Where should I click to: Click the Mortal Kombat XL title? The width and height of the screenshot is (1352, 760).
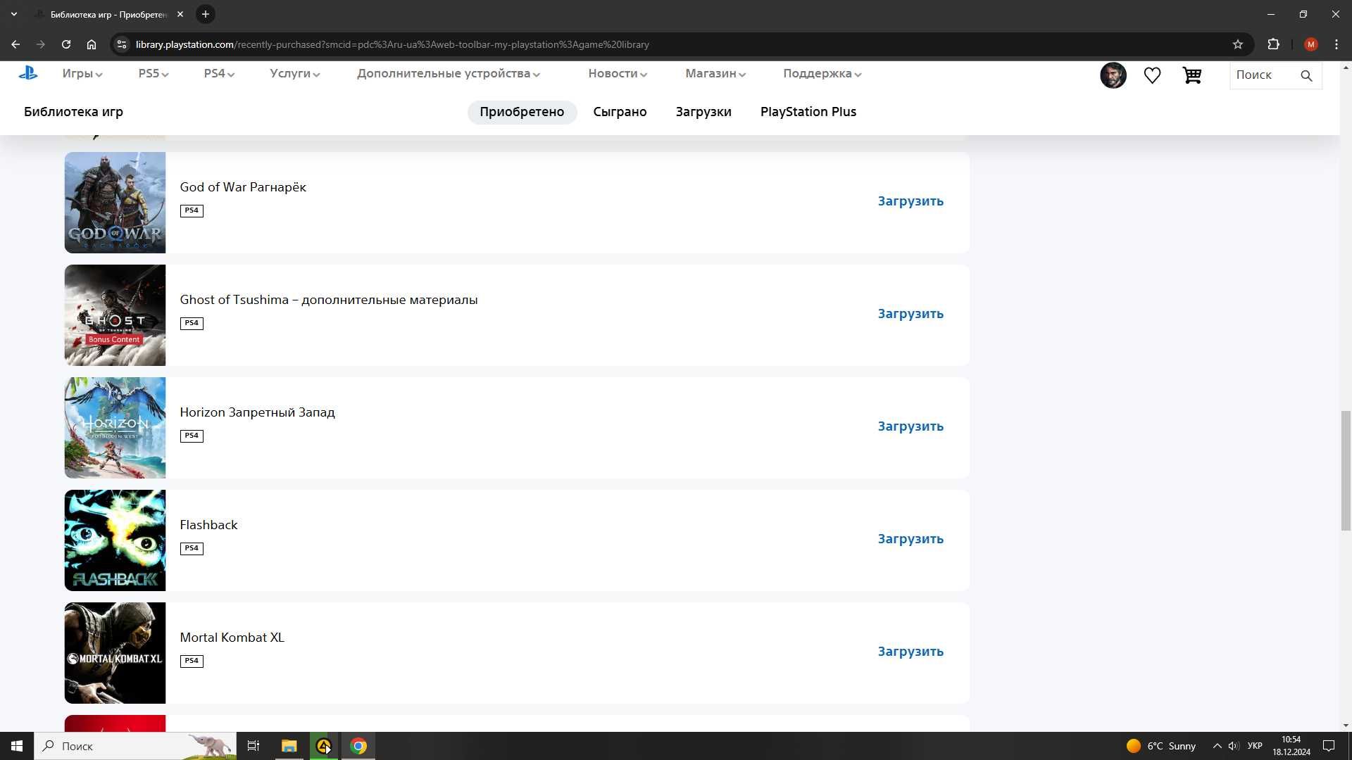232,638
